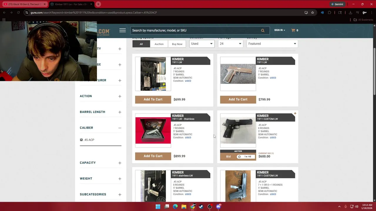Add $699.99 Kimber 1911 LW to cart
Screen dimensions: 376x211
click(x=153, y=99)
